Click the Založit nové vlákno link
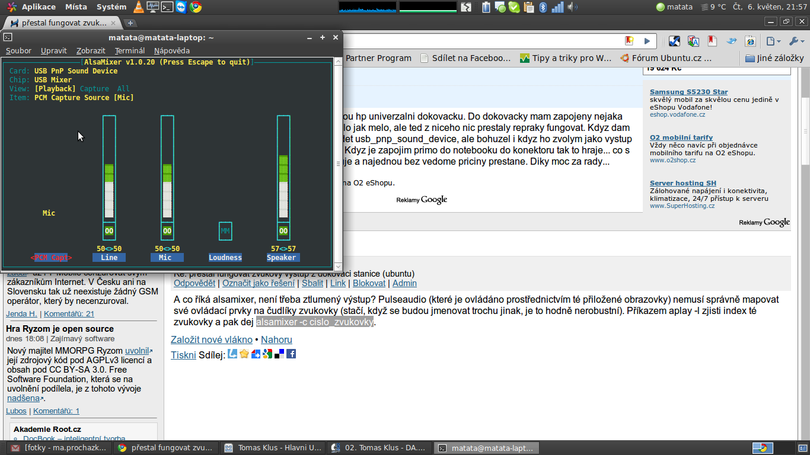810x455 pixels. coord(211,340)
